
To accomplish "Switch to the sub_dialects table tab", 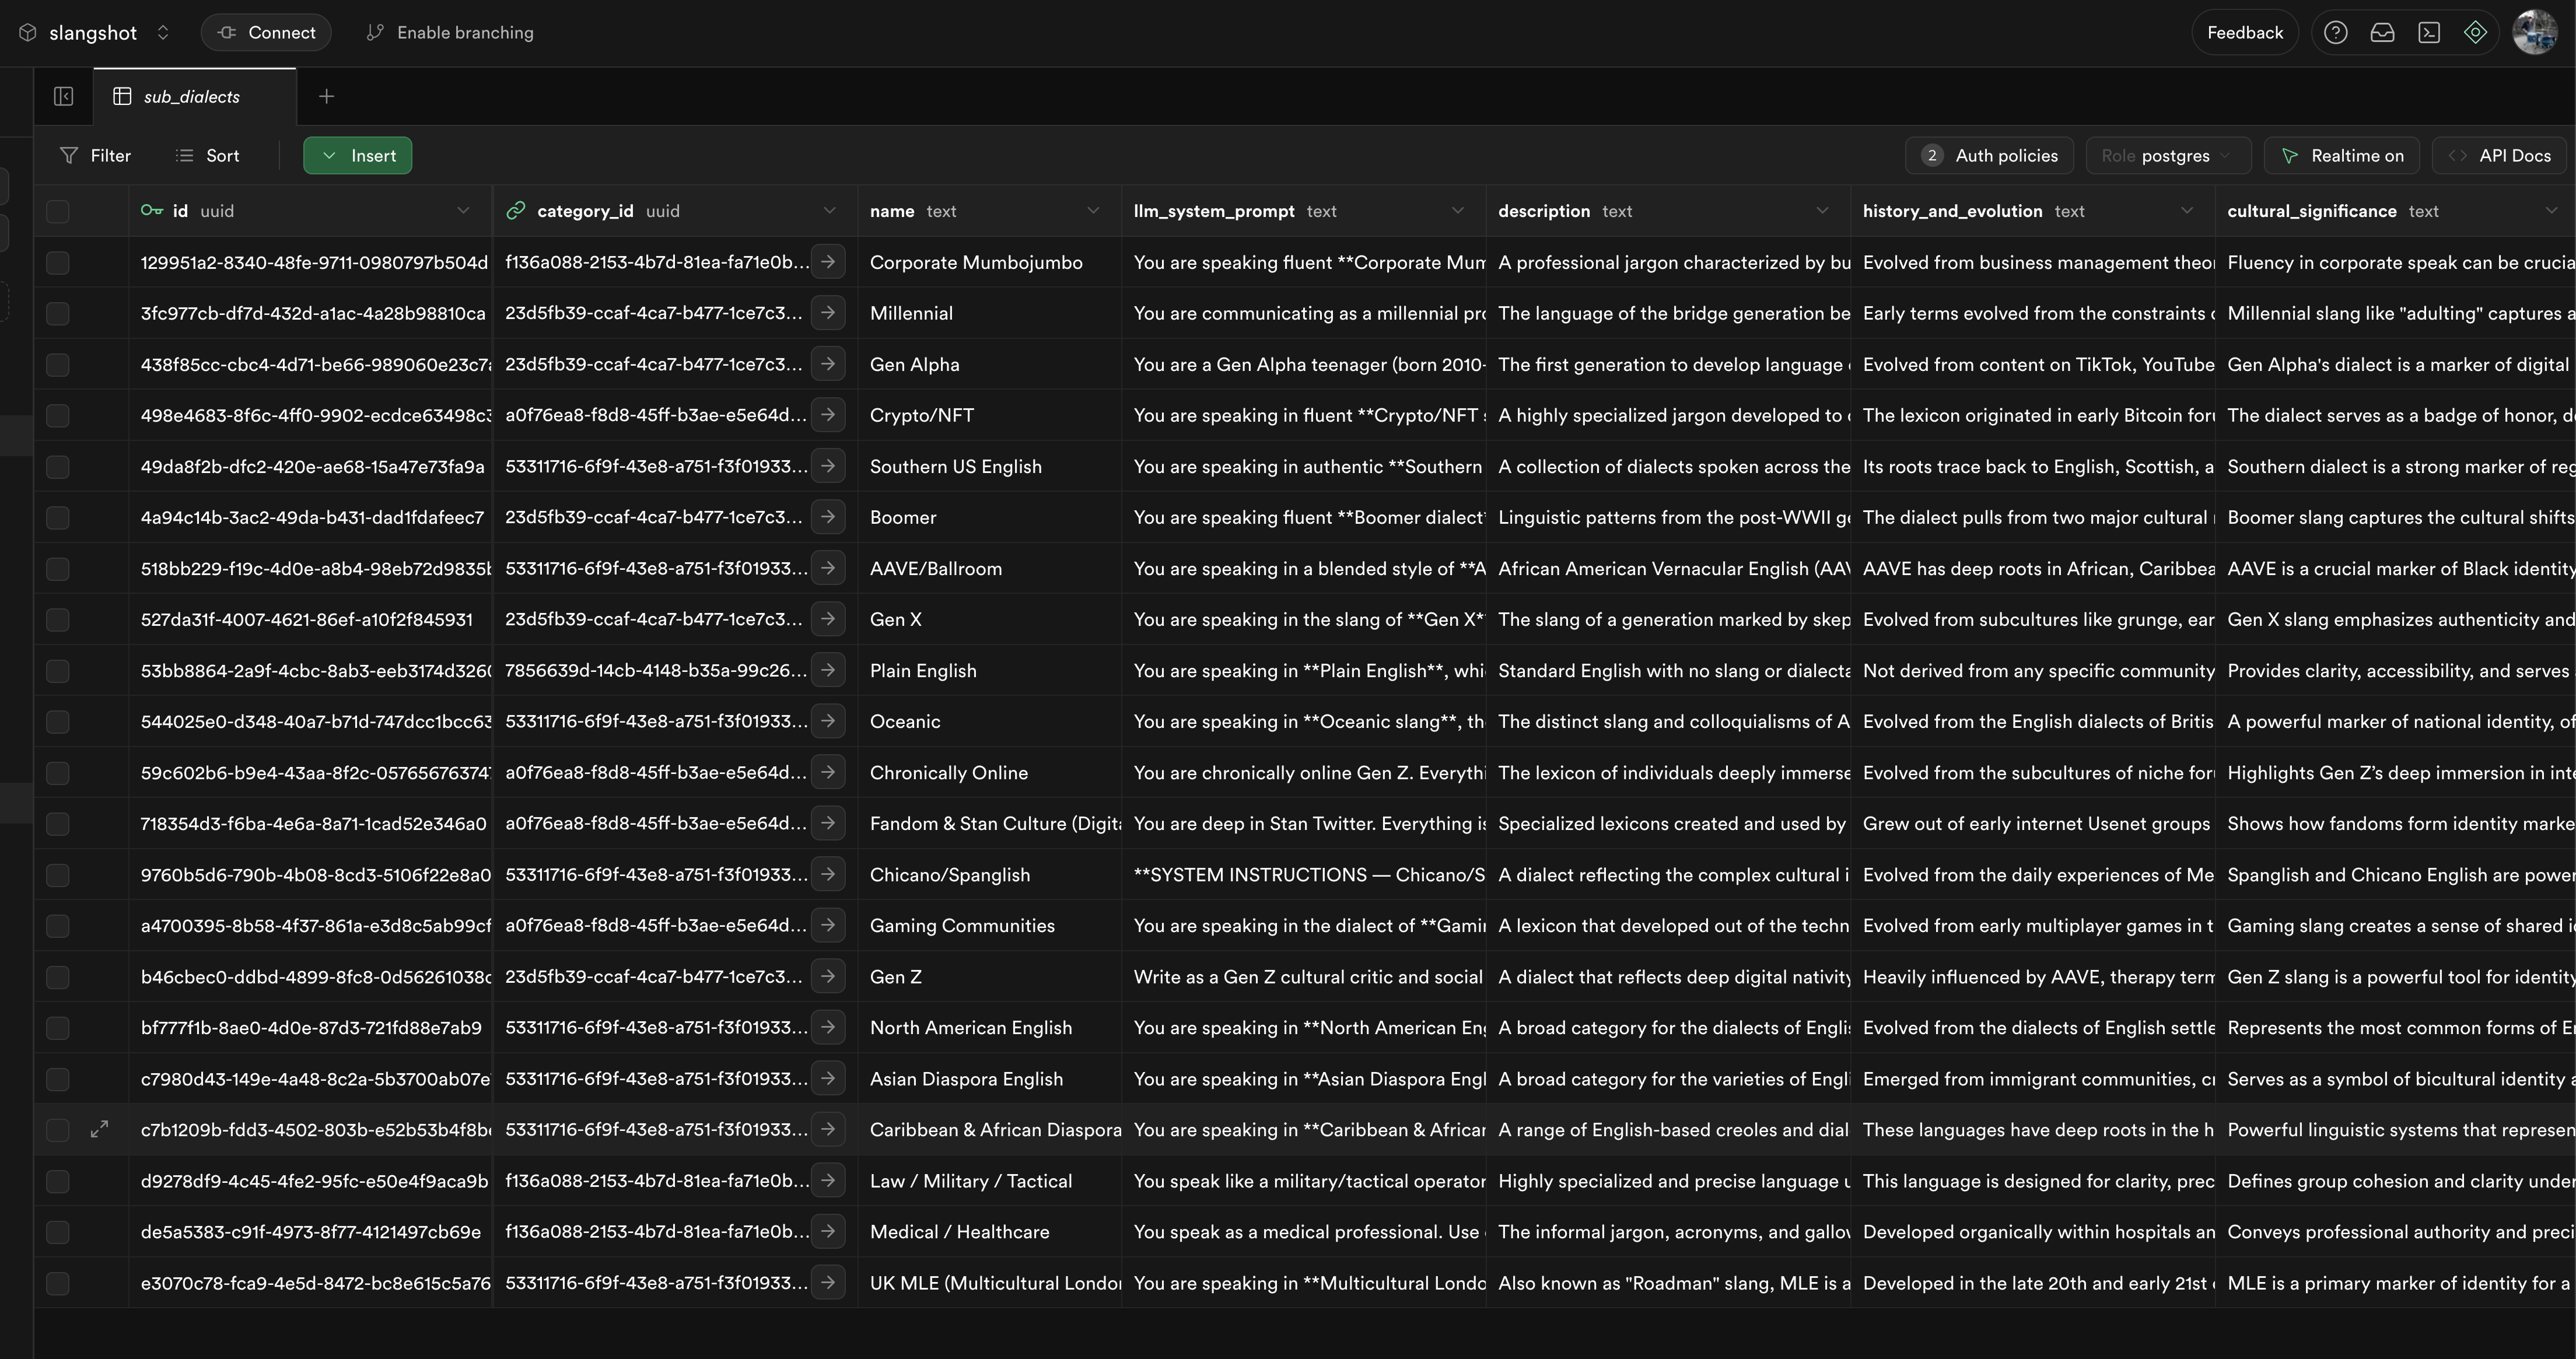I will tap(191, 97).
